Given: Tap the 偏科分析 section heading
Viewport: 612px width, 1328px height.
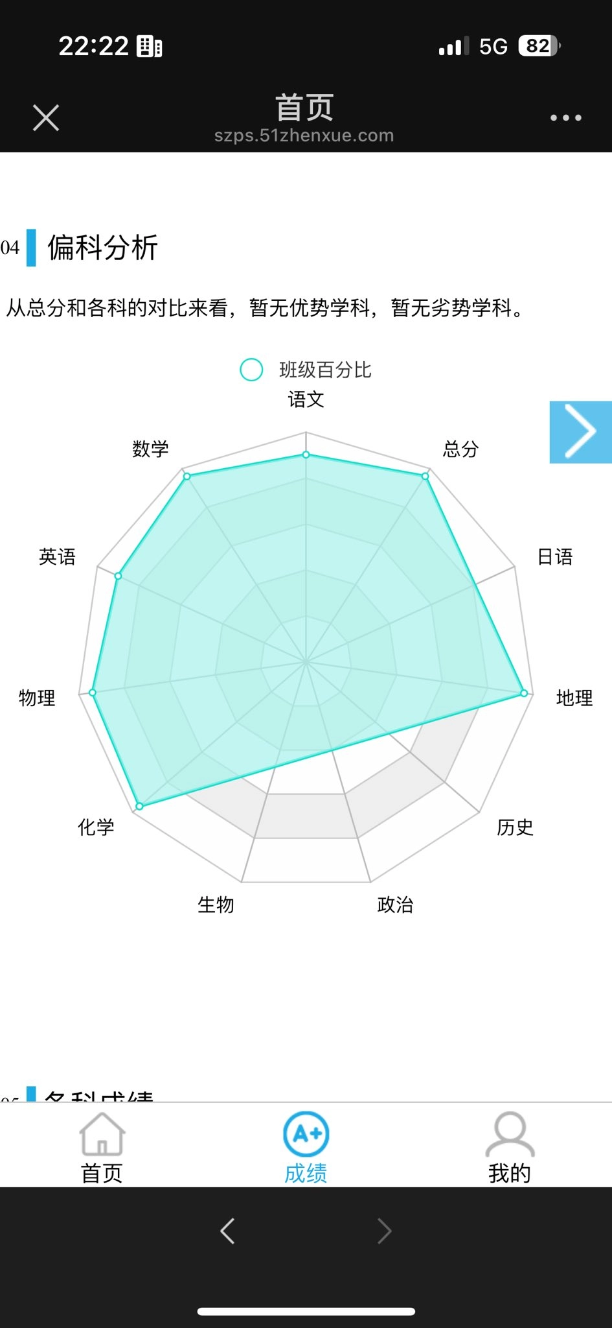Looking at the screenshot, I should 103,248.
